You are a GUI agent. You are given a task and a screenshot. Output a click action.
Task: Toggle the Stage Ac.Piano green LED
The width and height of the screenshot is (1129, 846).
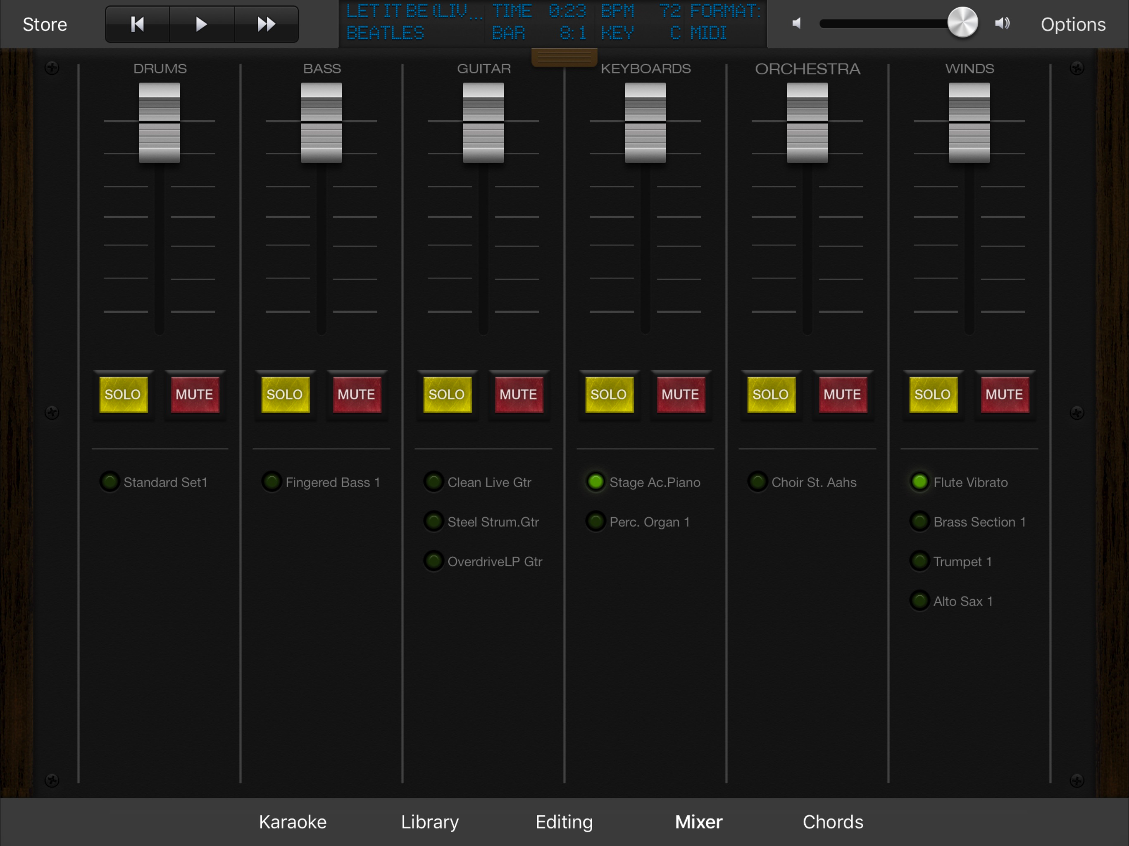(x=595, y=482)
